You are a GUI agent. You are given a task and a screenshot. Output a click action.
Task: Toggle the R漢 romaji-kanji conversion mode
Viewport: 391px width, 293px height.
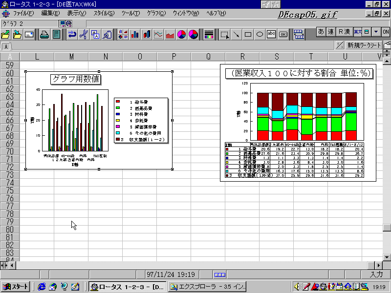pos(344,32)
